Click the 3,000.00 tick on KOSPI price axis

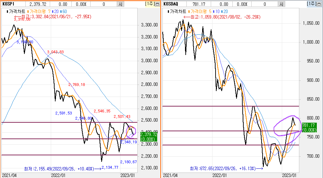click(149, 60)
